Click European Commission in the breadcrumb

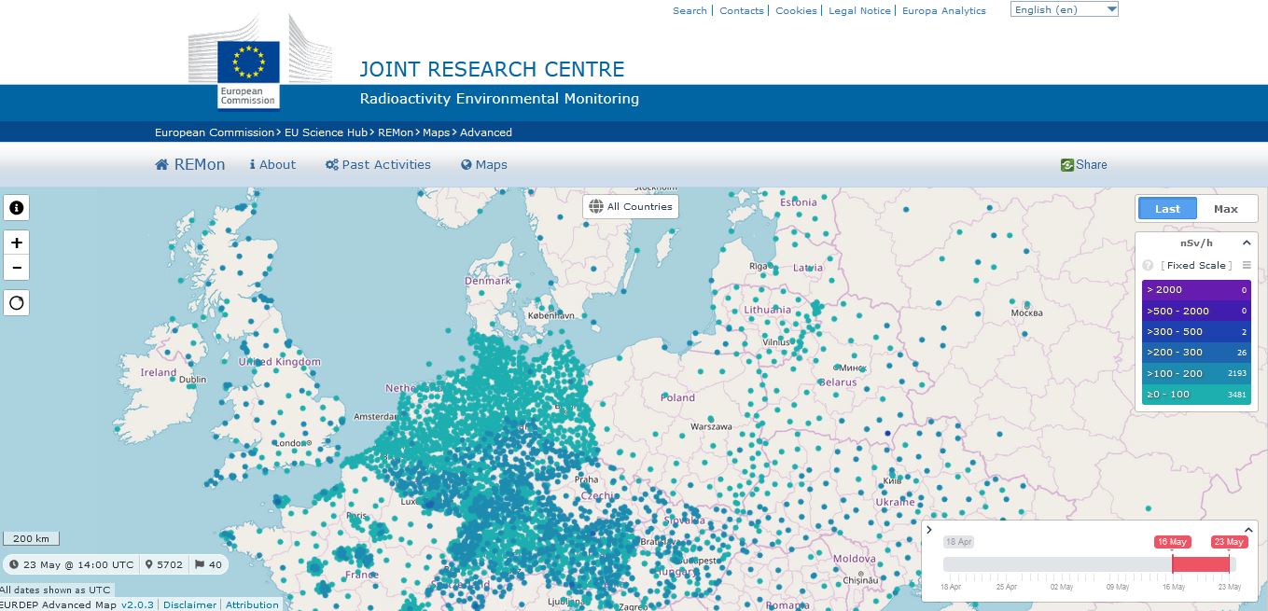tap(215, 132)
